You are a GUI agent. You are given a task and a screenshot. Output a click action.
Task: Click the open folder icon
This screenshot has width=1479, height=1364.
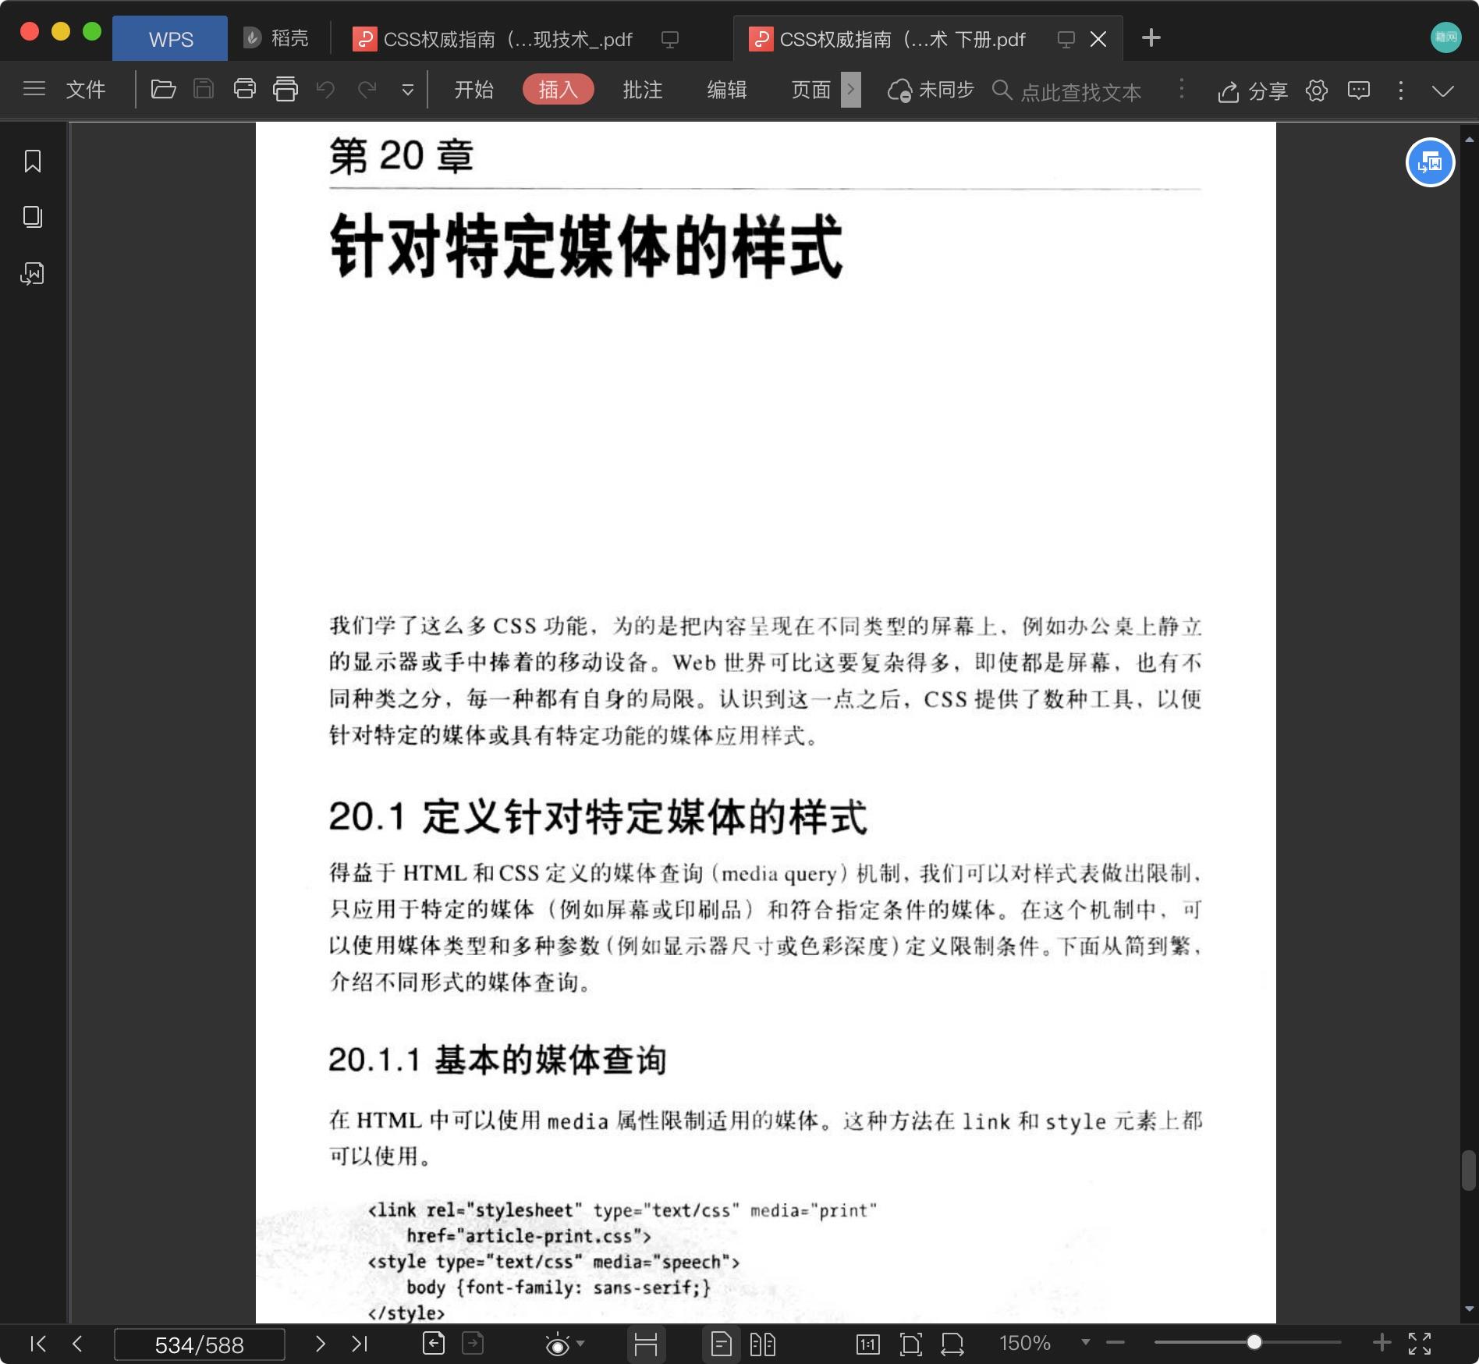point(163,89)
